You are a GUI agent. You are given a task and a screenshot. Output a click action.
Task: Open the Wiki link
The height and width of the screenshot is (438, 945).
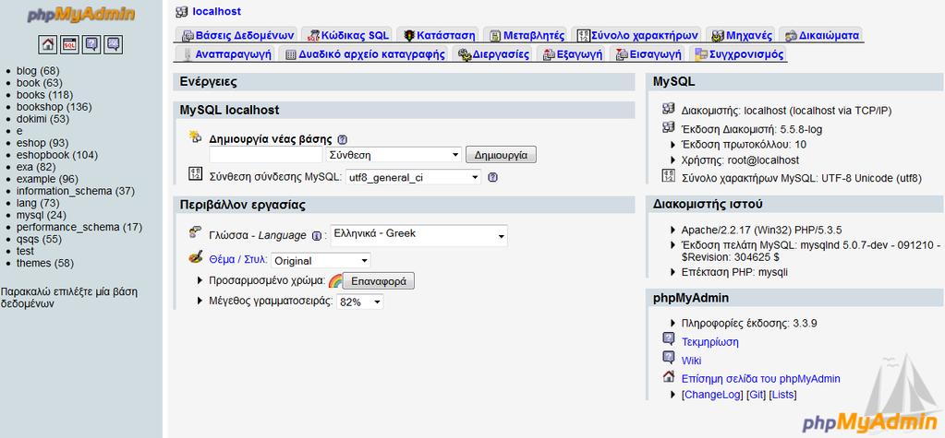pos(691,361)
